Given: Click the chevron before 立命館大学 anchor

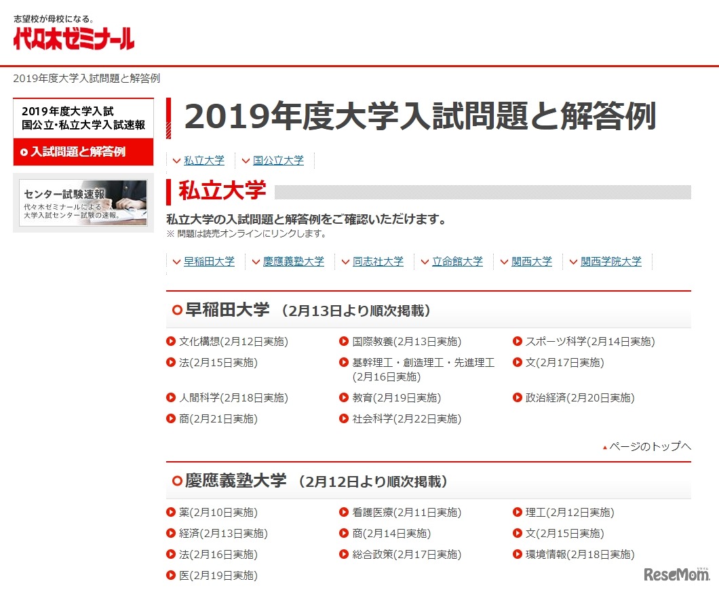Looking at the screenshot, I should (x=425, y=262).
